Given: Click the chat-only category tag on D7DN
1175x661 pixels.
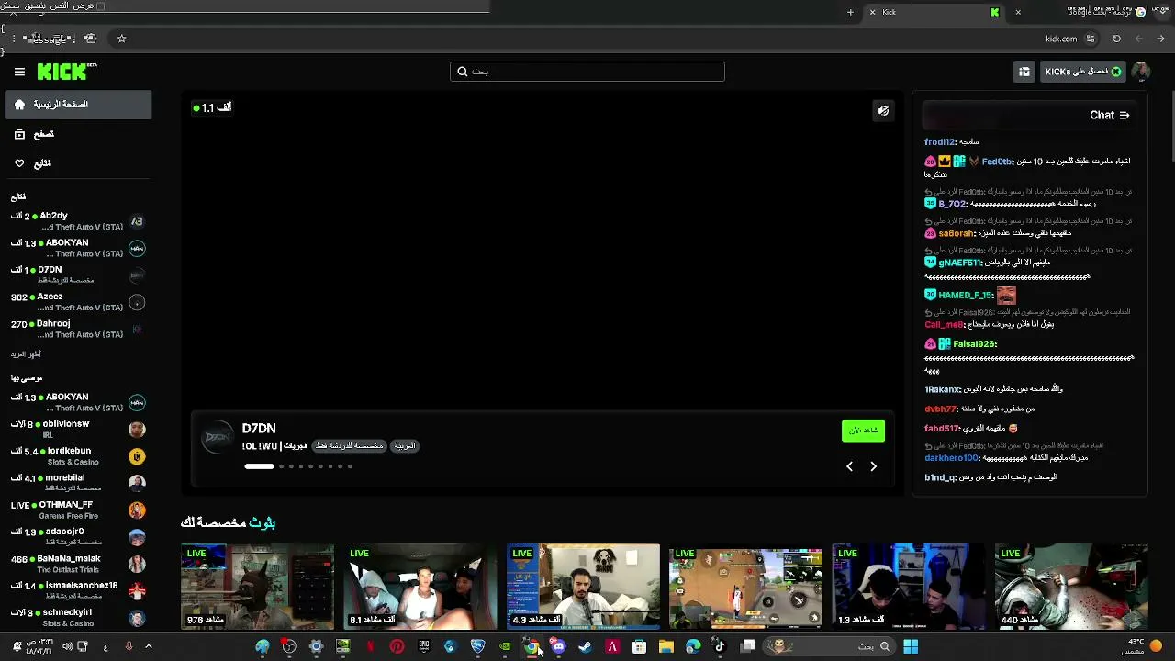Looking at the screenshot, I should [348, 446].
